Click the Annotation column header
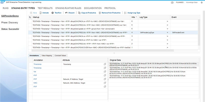 tap(47, 60)
